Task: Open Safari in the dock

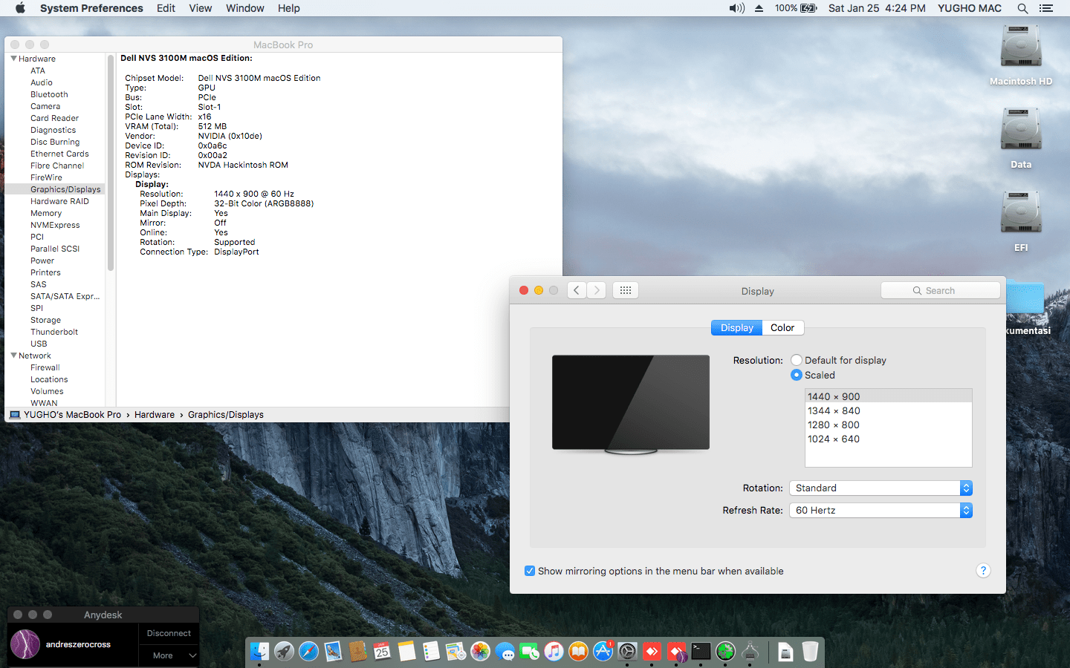Action: click(x=308, y=652)
